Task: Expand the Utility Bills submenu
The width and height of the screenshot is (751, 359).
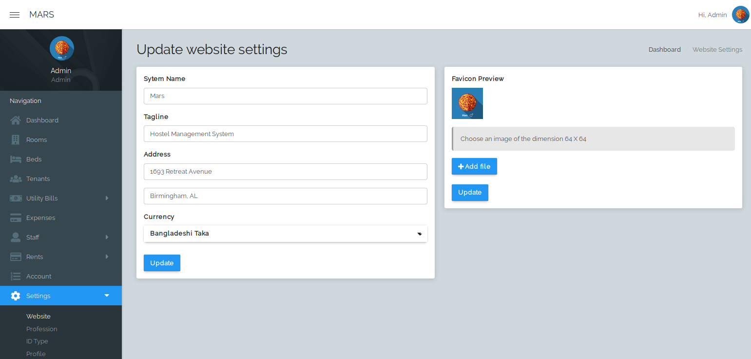Action: click(x=107, y=198)
